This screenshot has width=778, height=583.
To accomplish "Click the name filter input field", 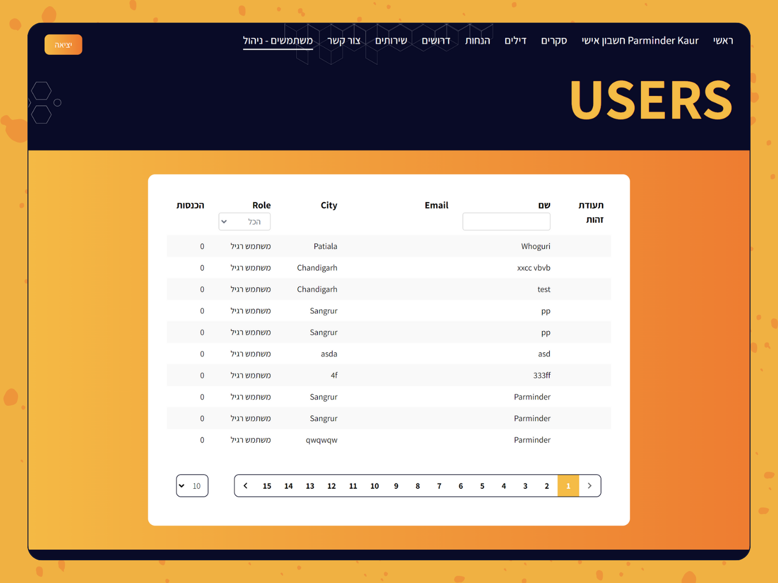I will (506, 222).
